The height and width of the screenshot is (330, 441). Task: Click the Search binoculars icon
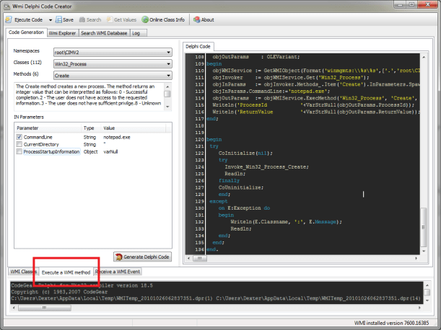click(82, 19)
